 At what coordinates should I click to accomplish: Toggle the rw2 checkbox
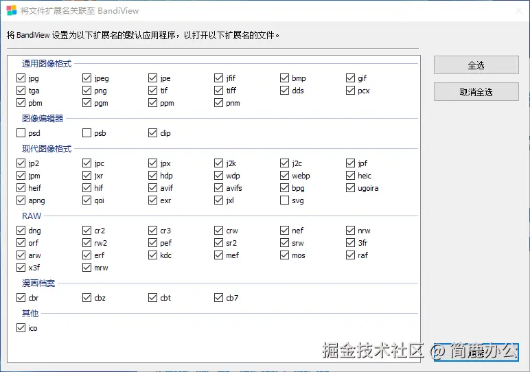click(87, 242)
